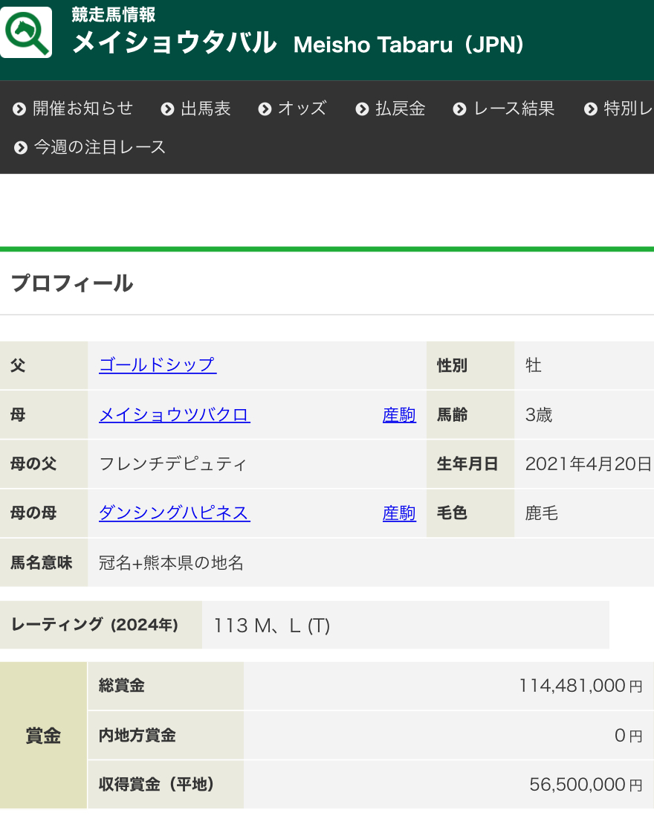Select English name Meisho Tabaru (JPN)

click(x=409, y=45)
